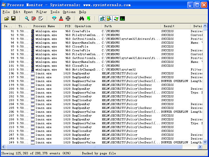Click the horizontal scrollbar thumb

coord(94,147)
